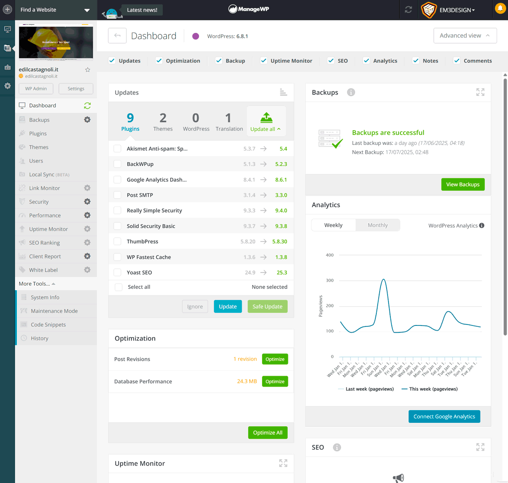Expand the Backups widget to fullscreen
Viewport: 508px width, 483px height.
(x=480, y=92)
